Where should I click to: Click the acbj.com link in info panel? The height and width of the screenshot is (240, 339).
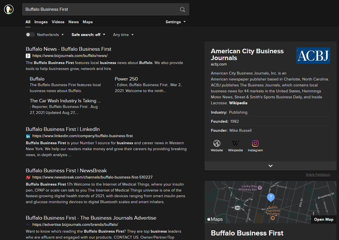(x=219, y=64)
